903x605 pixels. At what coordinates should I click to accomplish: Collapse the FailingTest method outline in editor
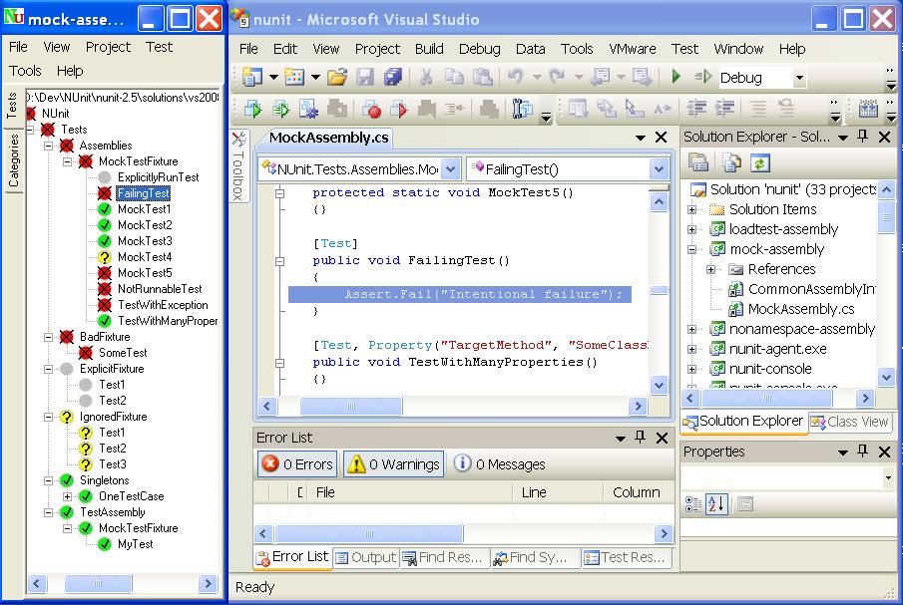[x=280, y=261]
